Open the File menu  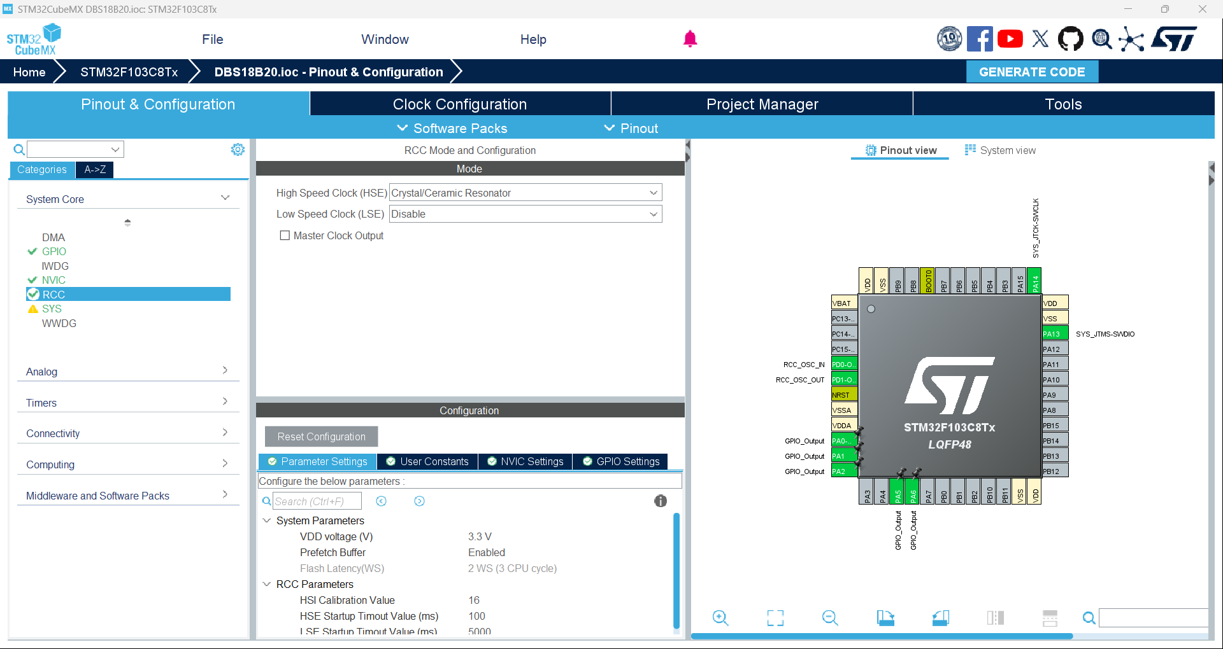click(x=212, y=39)
